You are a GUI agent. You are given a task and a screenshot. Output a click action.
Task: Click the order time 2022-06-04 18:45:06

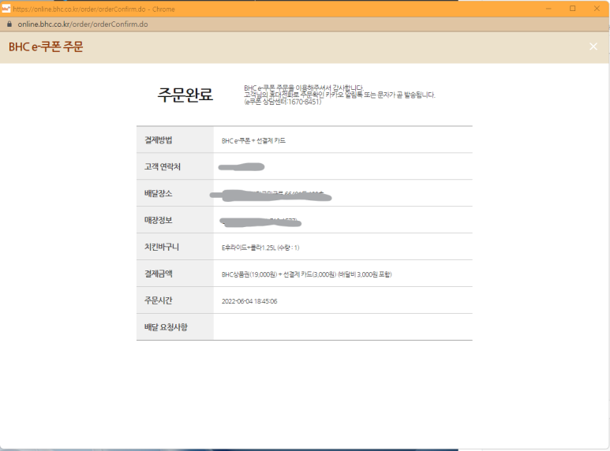[249, 301]
